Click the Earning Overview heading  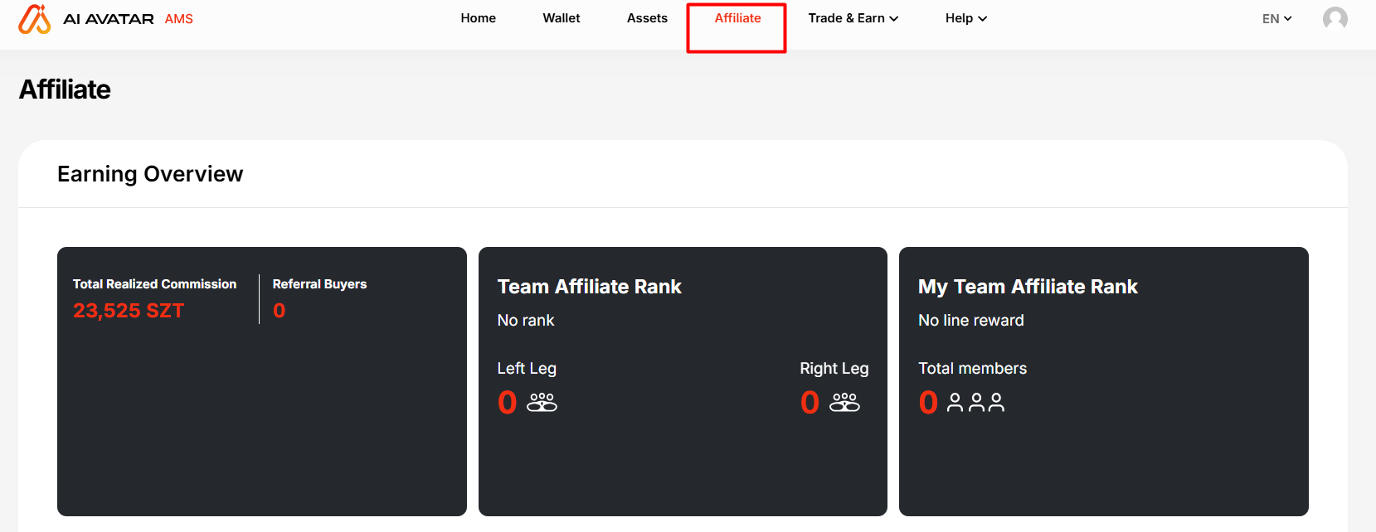coord(150,174)
